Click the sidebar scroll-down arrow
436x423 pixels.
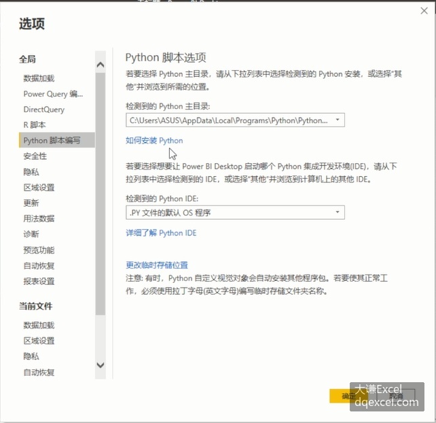[101, 365]
